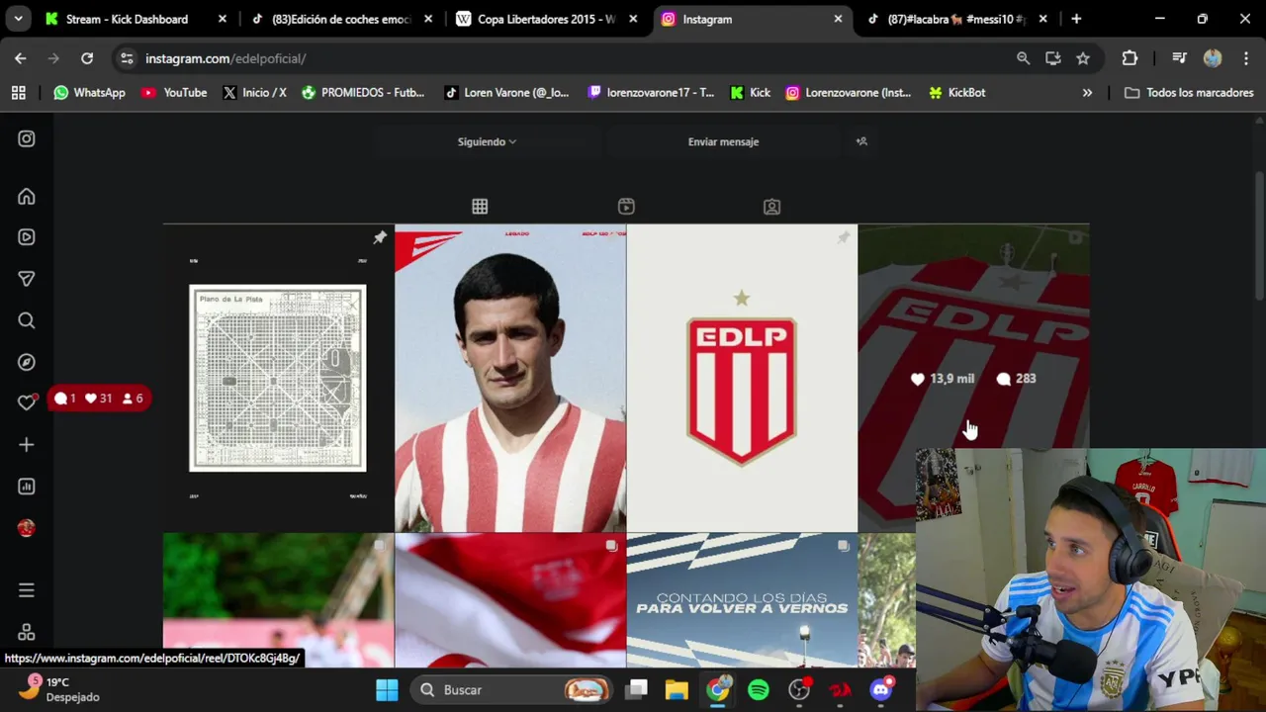This screenshot has height=712, width=1266.
Task: Switch to the Edición de coches TikTok tab
Action: tap(341, 19)
